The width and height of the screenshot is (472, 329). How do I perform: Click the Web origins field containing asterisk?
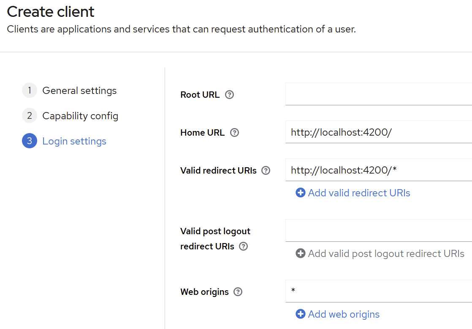point(378,291)
